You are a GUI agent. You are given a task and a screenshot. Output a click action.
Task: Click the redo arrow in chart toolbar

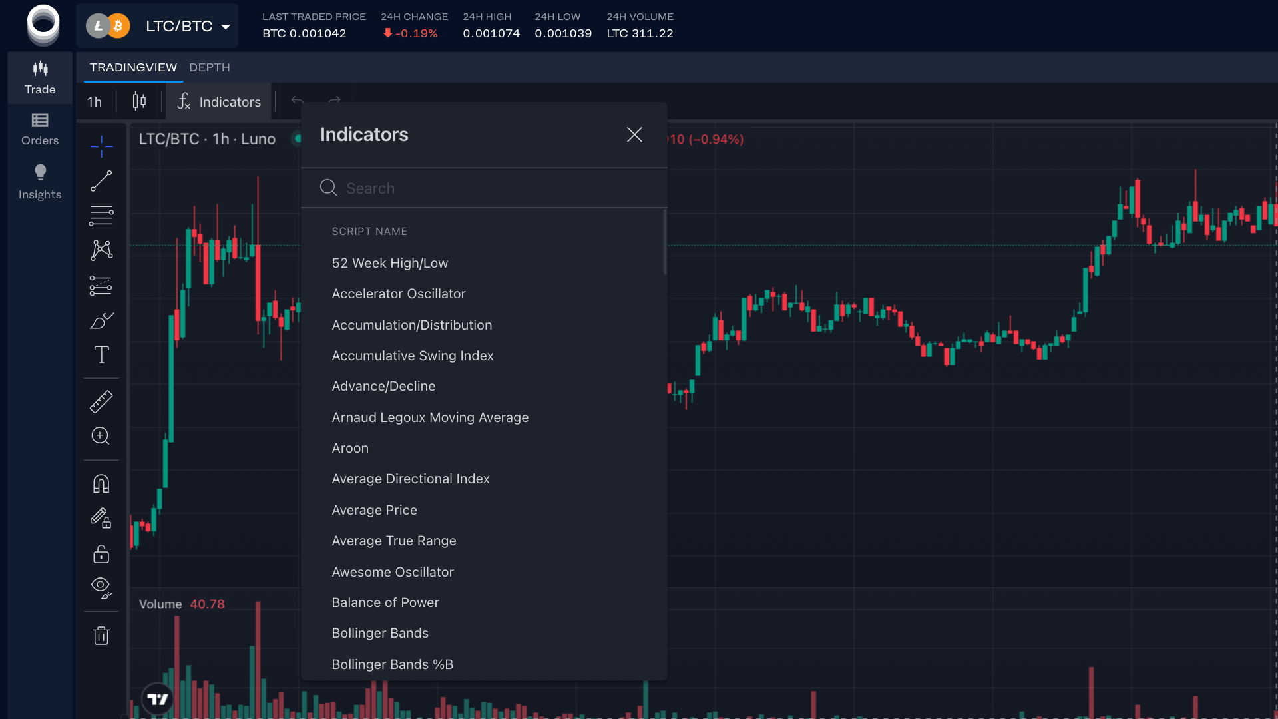coord(334,101)
